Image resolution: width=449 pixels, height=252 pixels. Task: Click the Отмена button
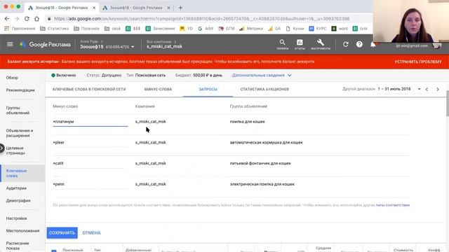(x=92, y=233)
